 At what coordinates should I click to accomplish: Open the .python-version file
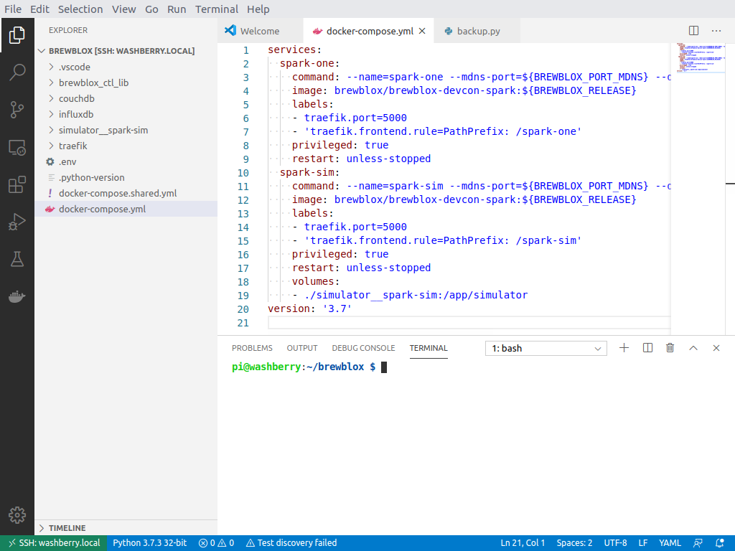point(126,178)
